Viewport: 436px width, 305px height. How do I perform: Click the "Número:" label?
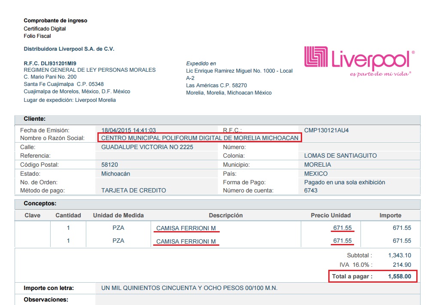click(234, 147)
